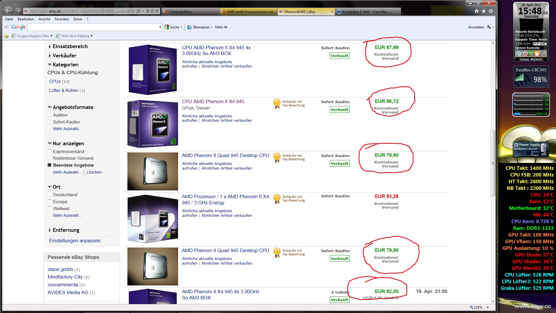The height and width of the screenshot is (313, 556).
Task: Click the browser back arrow button
Action: [x=8, y=11]
